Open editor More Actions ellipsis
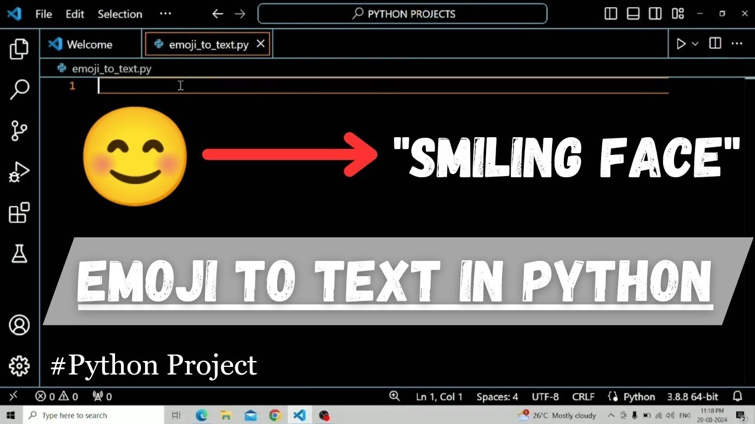 (737, 44)
